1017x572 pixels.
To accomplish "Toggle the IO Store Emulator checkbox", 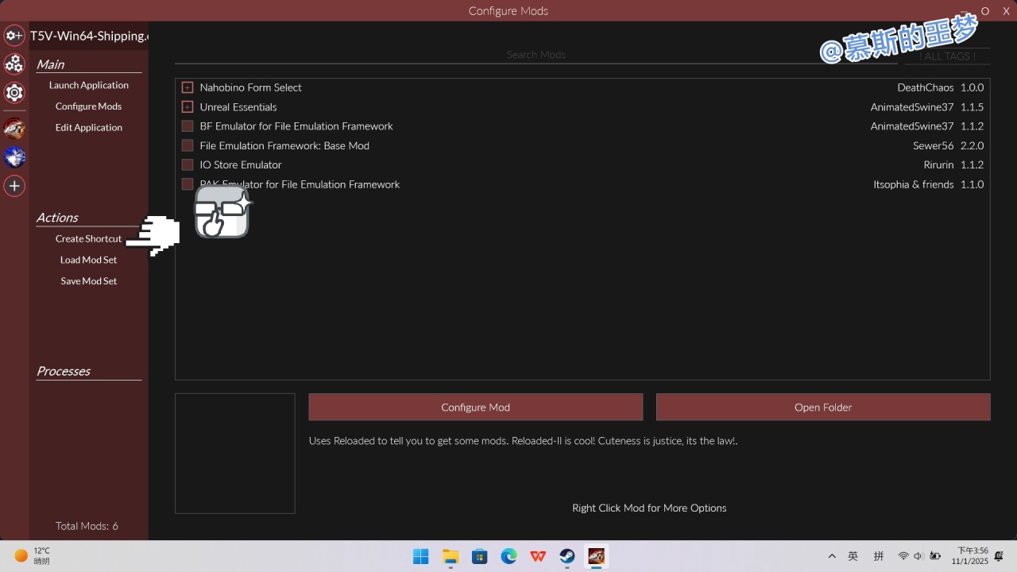I will pos(188,164).
